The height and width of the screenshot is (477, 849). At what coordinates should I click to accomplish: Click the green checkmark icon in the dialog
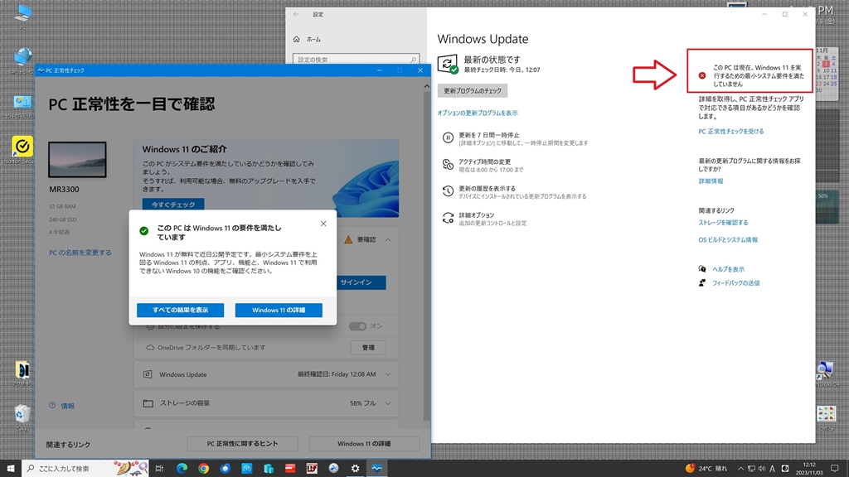click(144, 231)
